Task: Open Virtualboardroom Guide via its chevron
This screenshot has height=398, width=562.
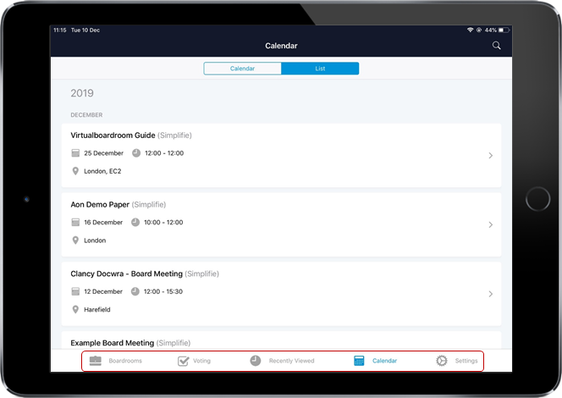Action: 491,156
